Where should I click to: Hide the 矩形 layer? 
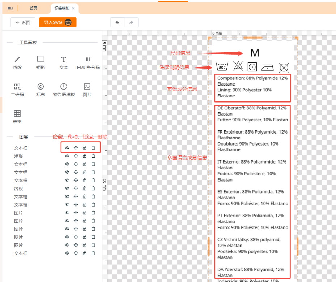(x=67, y=156)
